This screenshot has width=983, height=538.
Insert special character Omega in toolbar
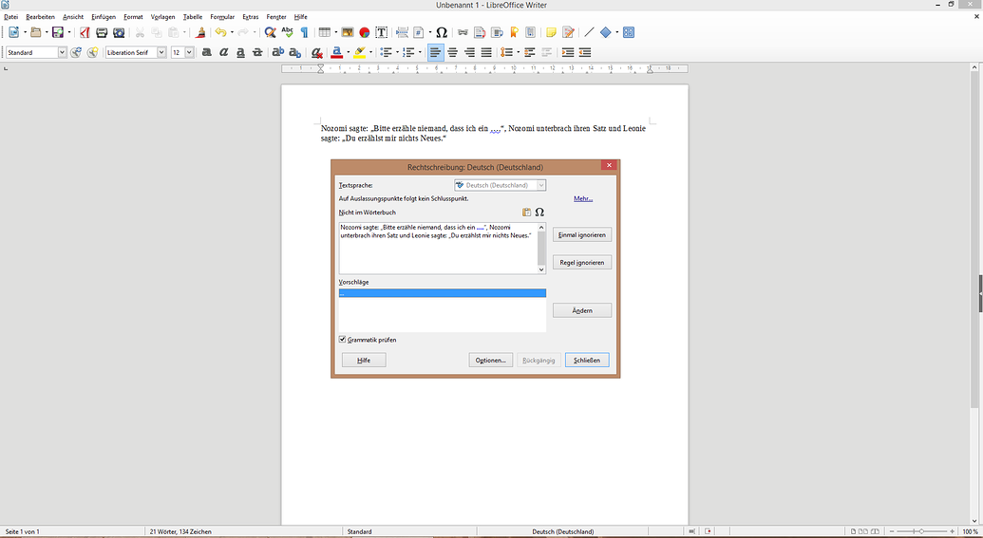pos(442,32)
